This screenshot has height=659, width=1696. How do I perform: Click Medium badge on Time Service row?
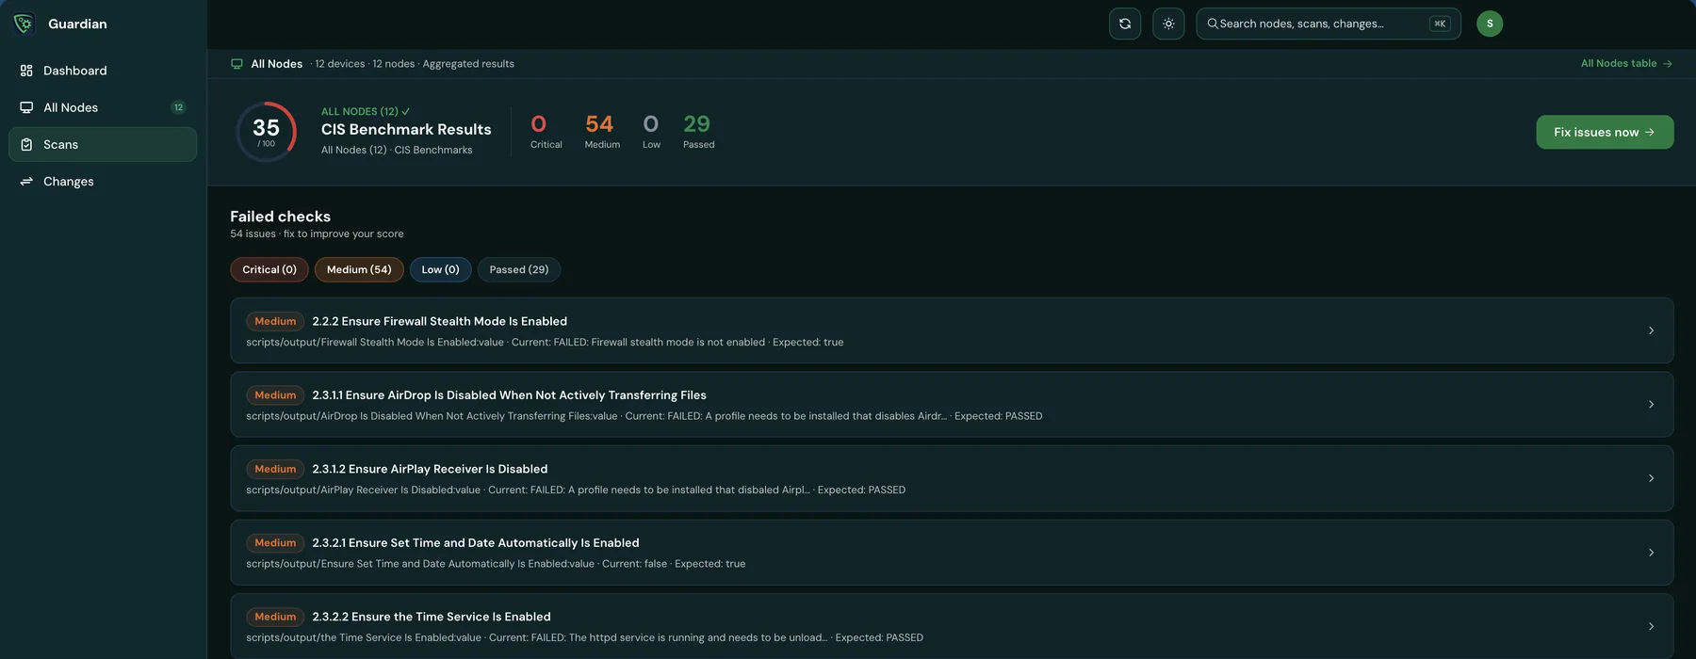tap(275, 617)
